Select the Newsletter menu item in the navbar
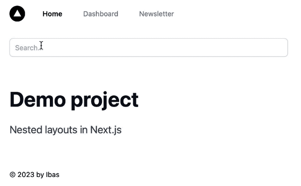This screenshot has width=301, height=186. click(156, 14)
